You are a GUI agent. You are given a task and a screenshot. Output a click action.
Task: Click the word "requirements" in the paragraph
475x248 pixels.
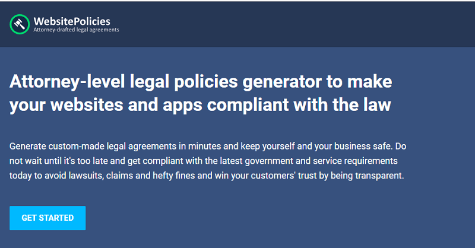[x=372, y=161]
